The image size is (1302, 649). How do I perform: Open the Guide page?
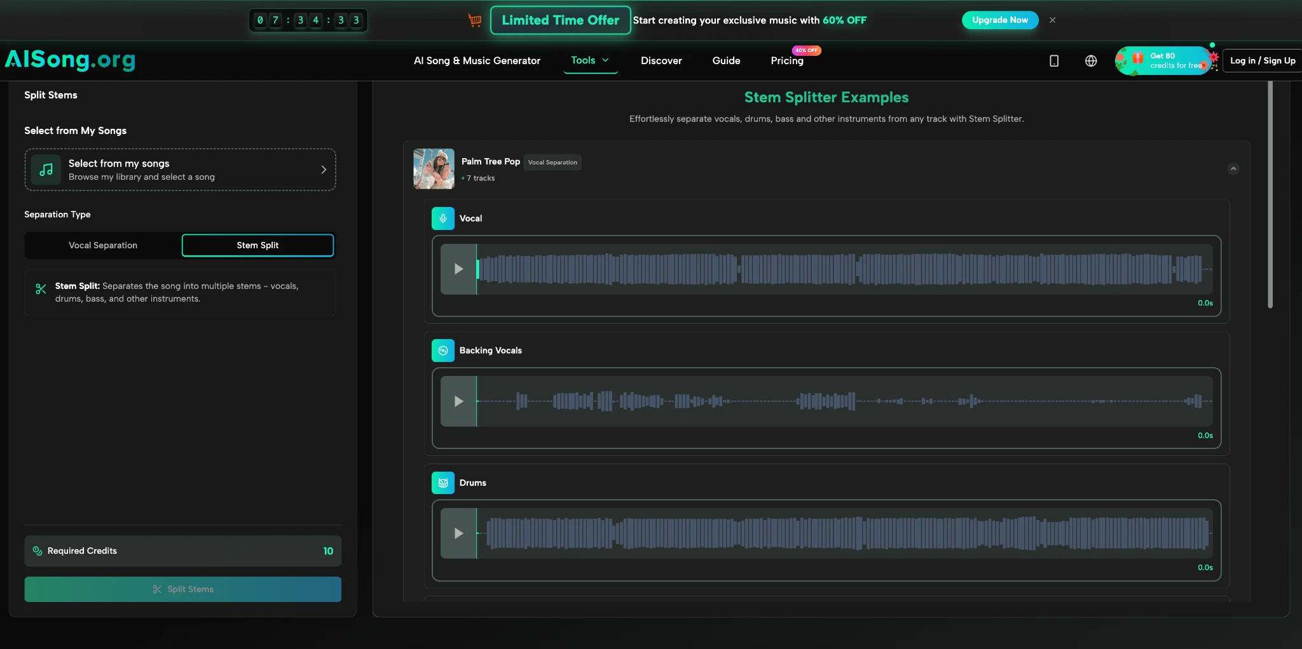(x=726, y=61)
